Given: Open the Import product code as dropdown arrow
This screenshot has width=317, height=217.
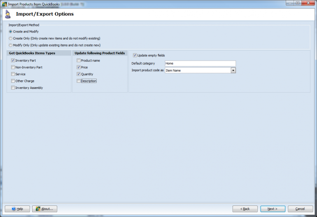Looking at the screenshot, I should click(233, 70).
